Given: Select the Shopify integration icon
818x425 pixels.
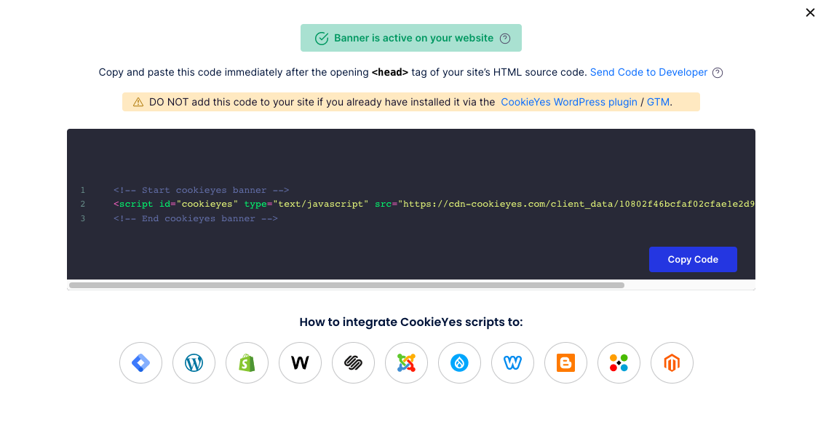Looking at the screenshot, I should click(x=247, y=363).
